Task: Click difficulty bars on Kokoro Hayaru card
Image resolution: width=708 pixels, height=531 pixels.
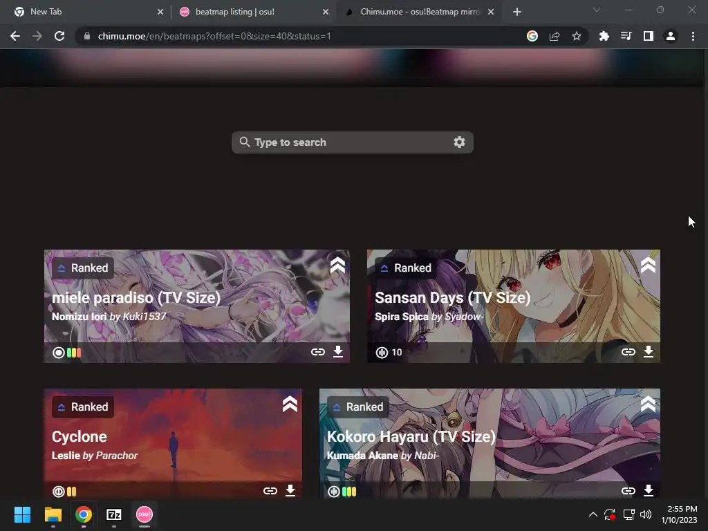Action: tap(349, 492)
